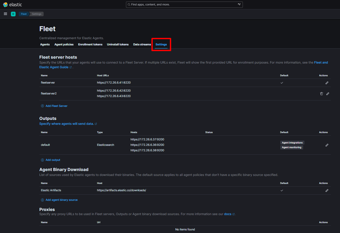This screenshot has width=340, height=233.
Task: Open the space selector D avatar
Action: (x=13, y=14)
